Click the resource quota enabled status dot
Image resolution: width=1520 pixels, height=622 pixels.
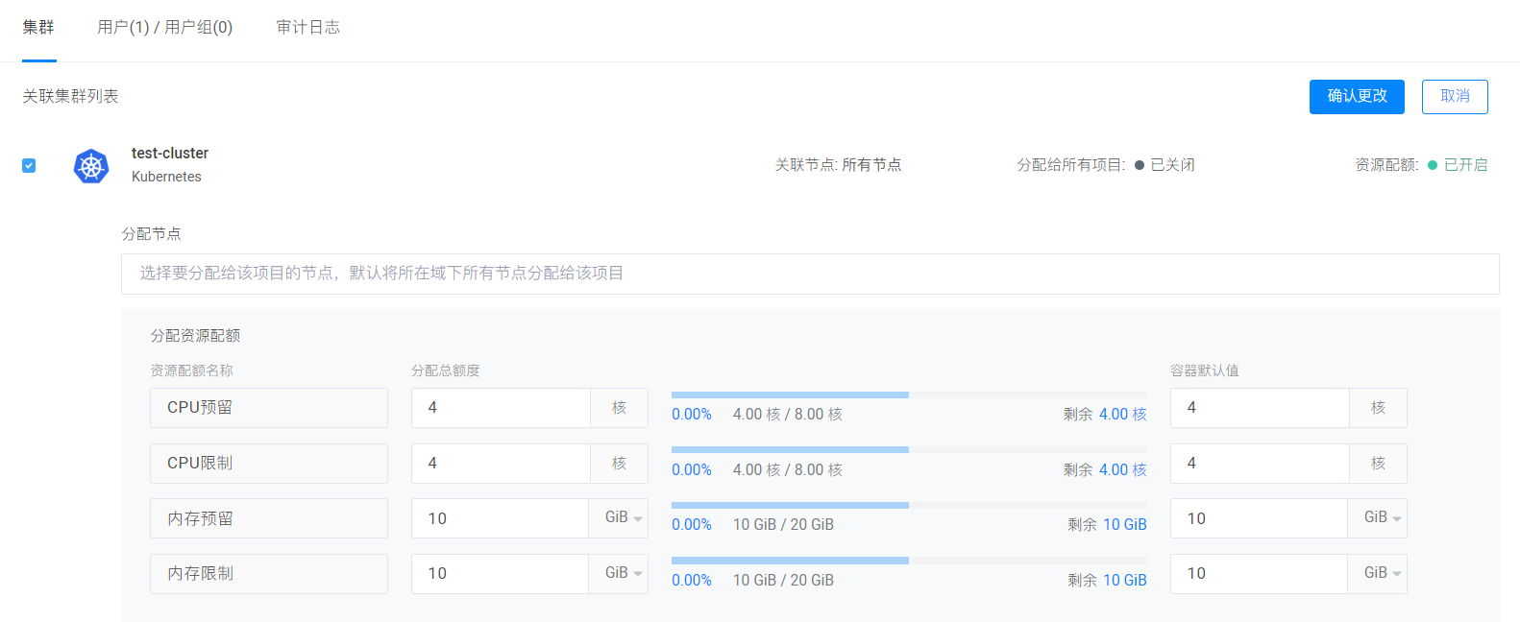(1433, 165)
